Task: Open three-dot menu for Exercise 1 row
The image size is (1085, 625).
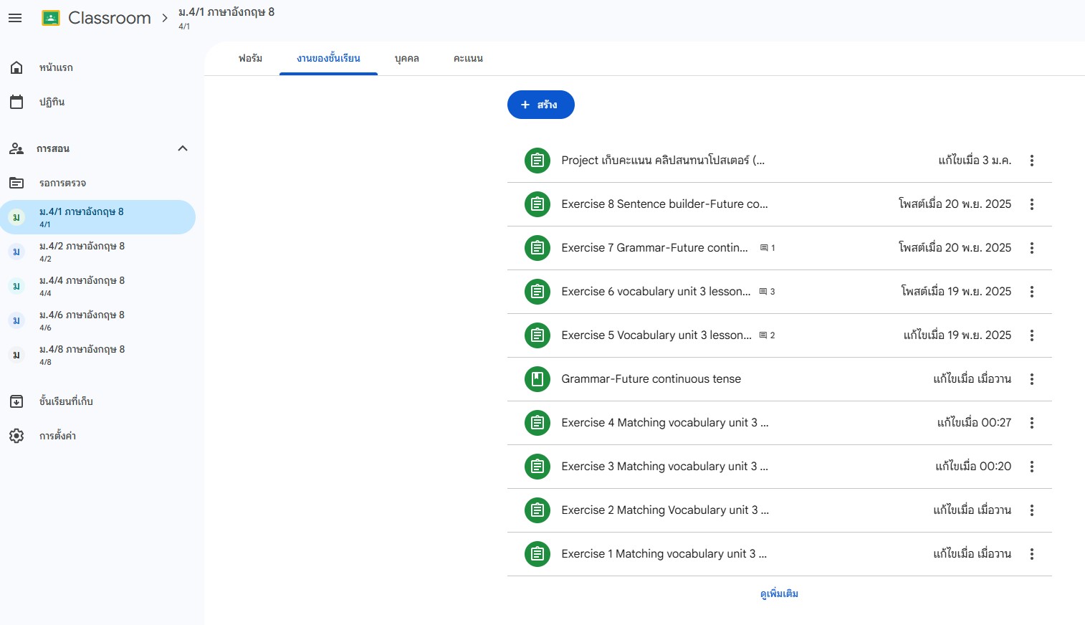Action: 1031,554
